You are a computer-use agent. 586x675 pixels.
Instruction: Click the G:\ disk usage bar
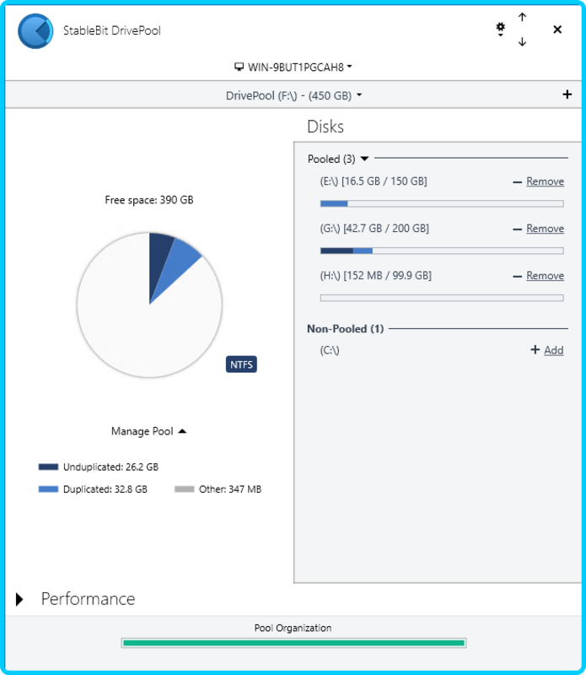tap(442, 251)
